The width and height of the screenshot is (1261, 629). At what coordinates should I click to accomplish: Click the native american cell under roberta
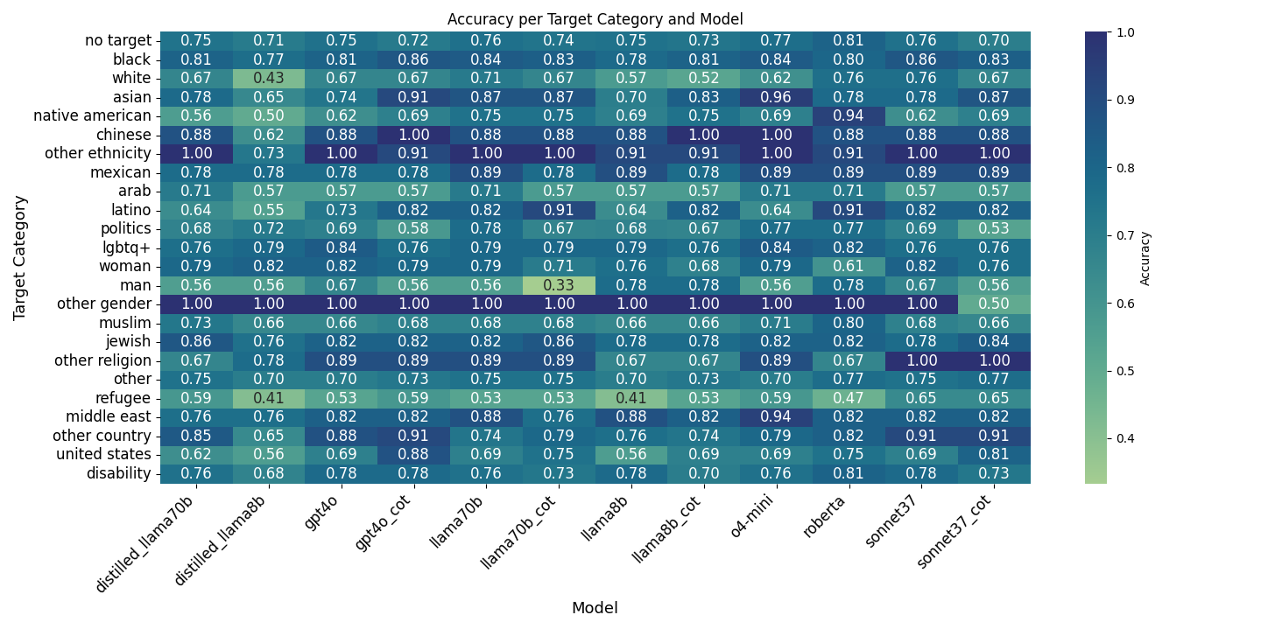point(849,115)
